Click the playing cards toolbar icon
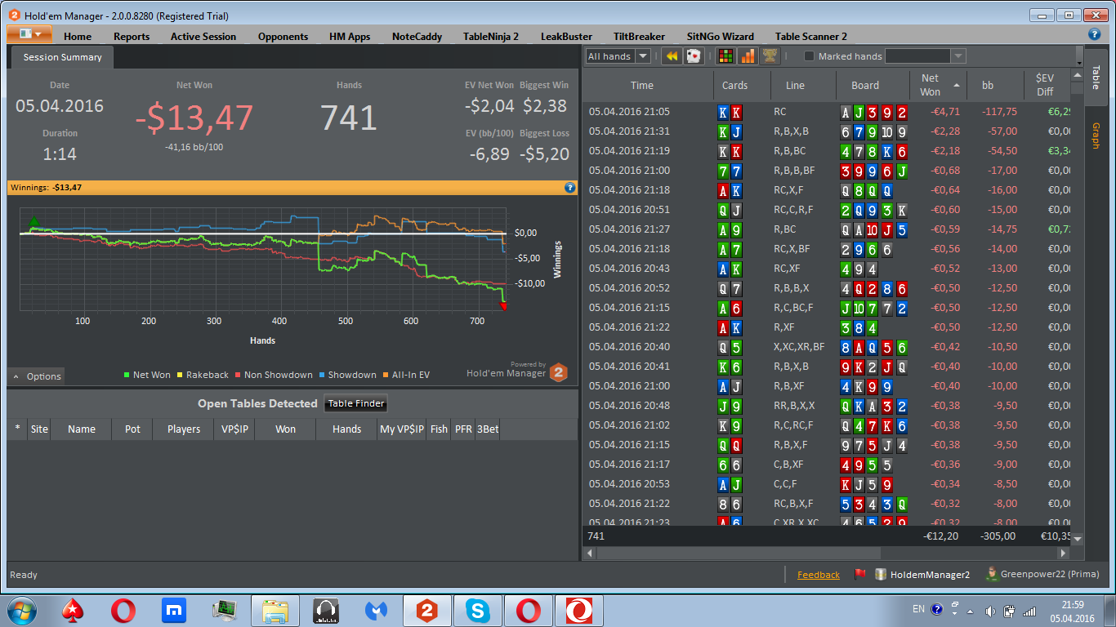Screen dimensions: 1116x627 coord(694,56)
